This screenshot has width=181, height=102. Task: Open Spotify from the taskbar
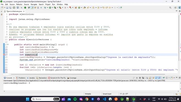[75, 99]
